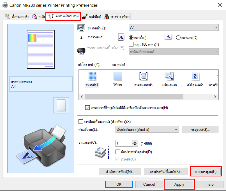Enable Rotate 180 degrees checkbox
The height and width of the screenshot is (191, 226).
pyautogui.click(x=131, y=44)
